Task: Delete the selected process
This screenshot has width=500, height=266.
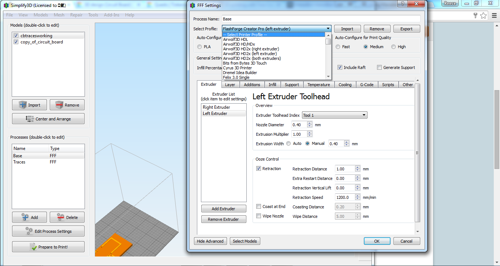Action: coord(67,217)
